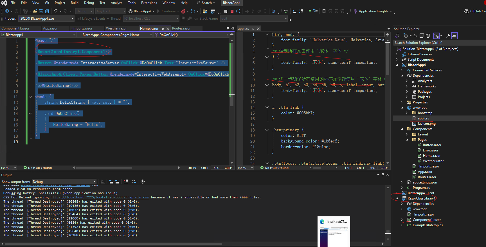Collapse the Pages folder in Solution Explorer
This screenshot has width=486, height=247.
(x=407, y=140)
